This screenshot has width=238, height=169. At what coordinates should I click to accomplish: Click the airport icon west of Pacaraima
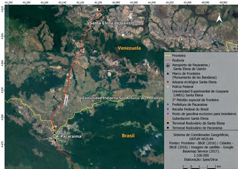40,126
